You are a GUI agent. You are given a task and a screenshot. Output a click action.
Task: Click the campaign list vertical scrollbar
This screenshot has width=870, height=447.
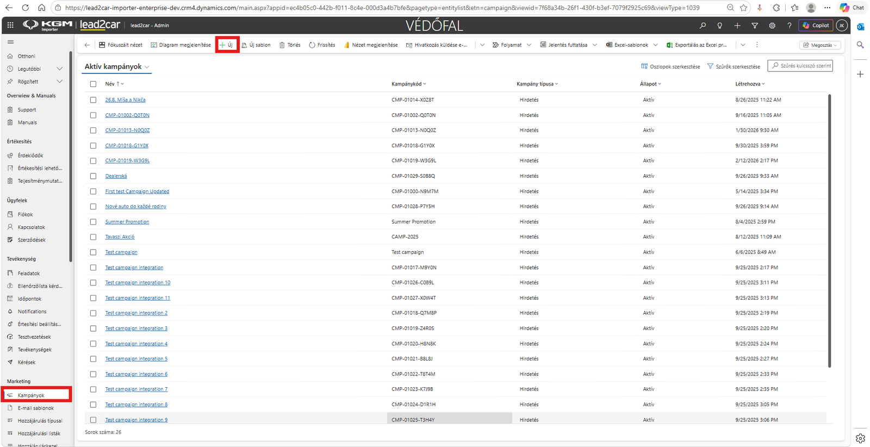point(830,231)
